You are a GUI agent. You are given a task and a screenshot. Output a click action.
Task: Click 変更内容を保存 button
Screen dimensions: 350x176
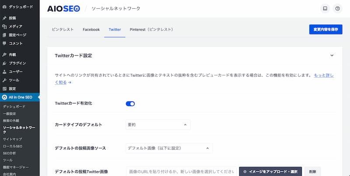tap(325, 29)
